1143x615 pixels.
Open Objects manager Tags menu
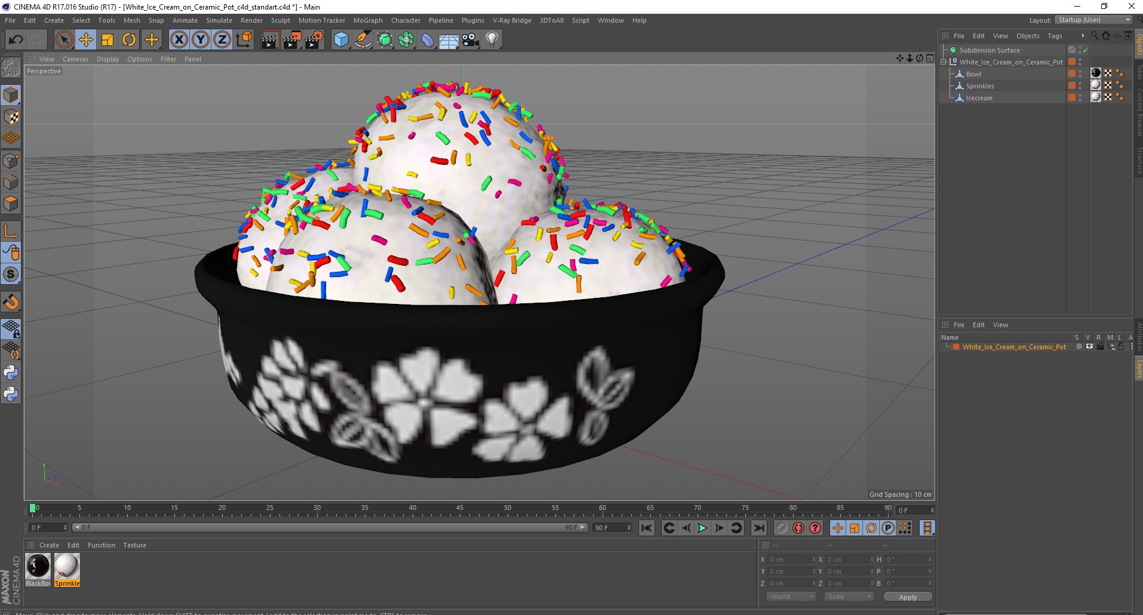[1055, 36]
